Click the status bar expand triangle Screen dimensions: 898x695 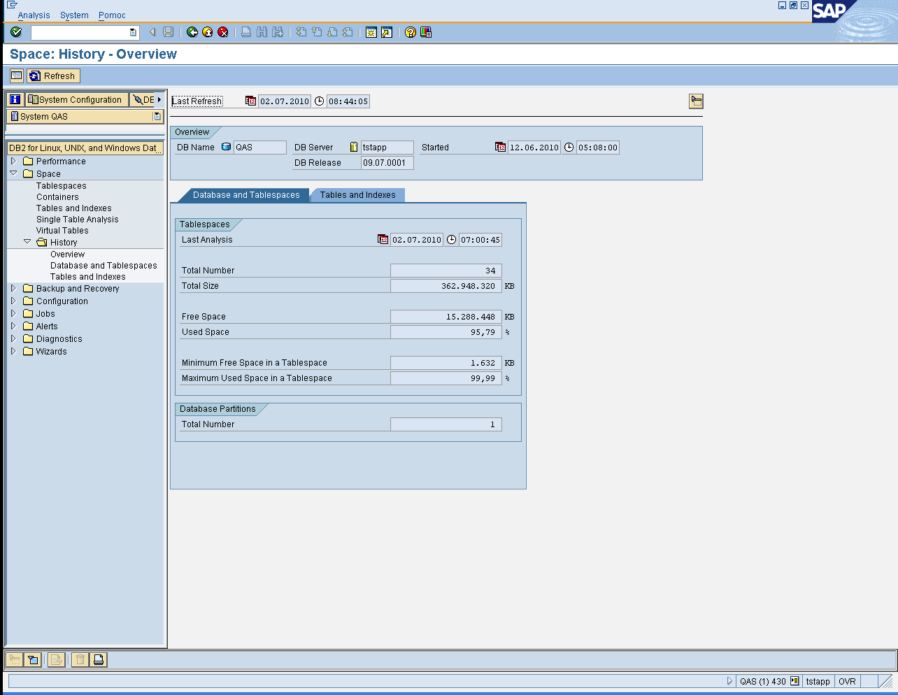pyautogui.click(x=729, y=681)
